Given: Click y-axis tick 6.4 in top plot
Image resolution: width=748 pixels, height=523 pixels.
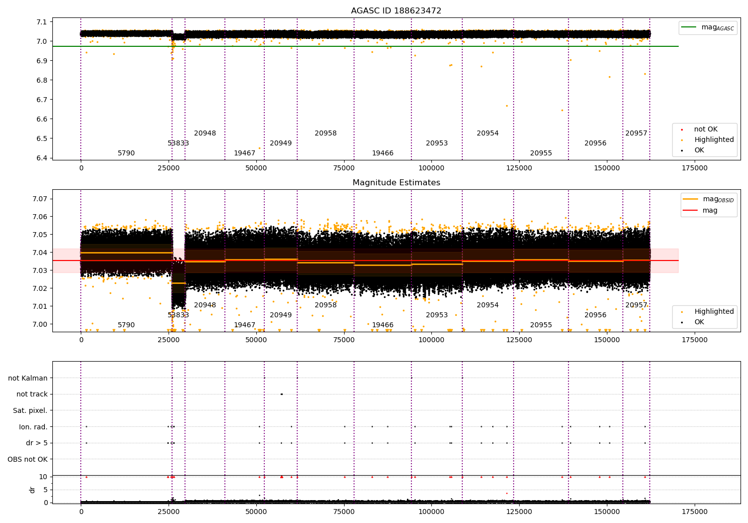Looking at the screenshot, I should click(x=42, y=158).
